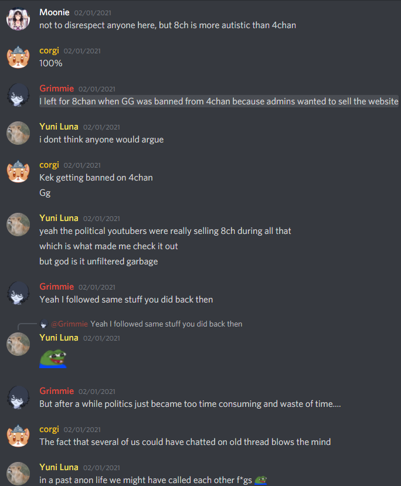Click Grimmie's avatar beside the 8chan message

pyautogui.click(x=18, y=95)
